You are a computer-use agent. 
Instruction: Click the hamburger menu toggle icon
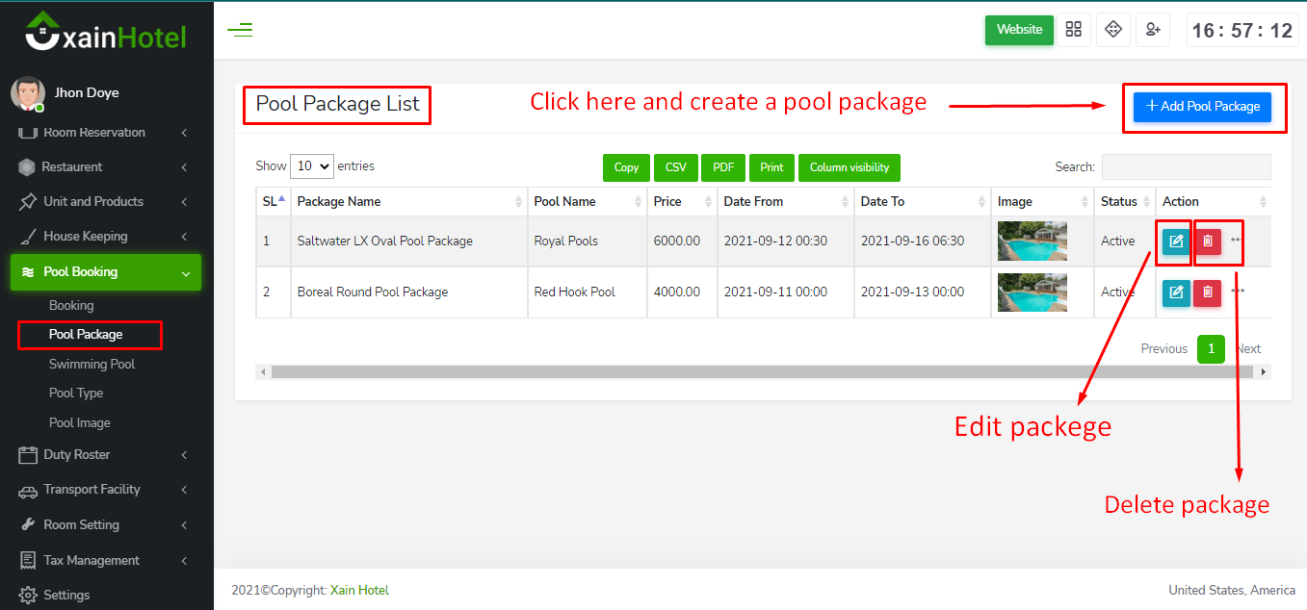click(x=240, y=30)
